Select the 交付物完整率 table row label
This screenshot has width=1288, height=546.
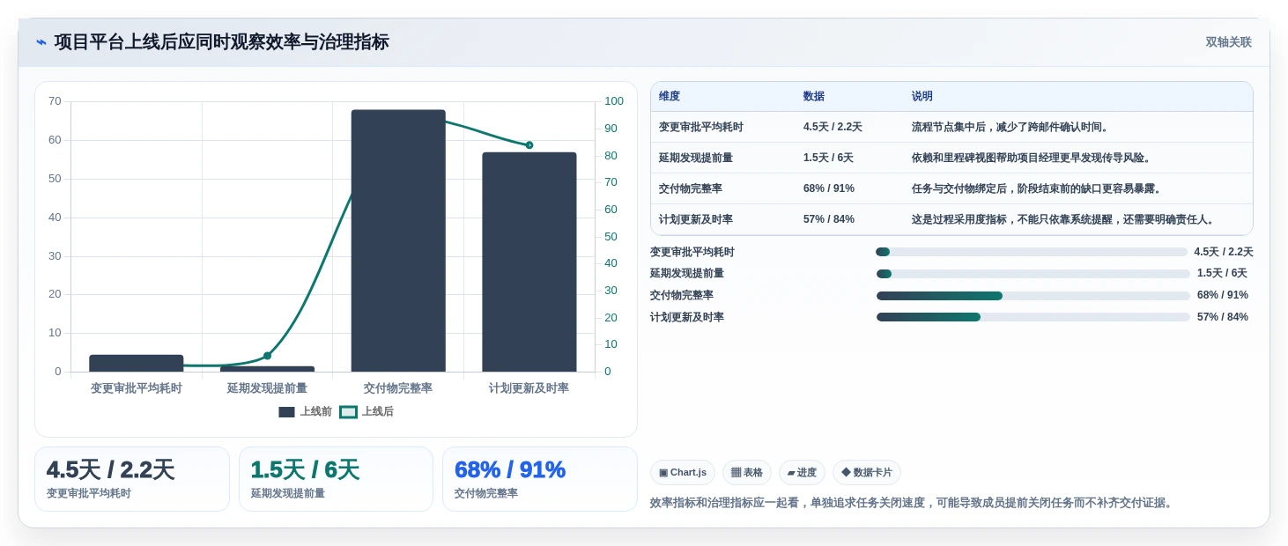[691, 188]
